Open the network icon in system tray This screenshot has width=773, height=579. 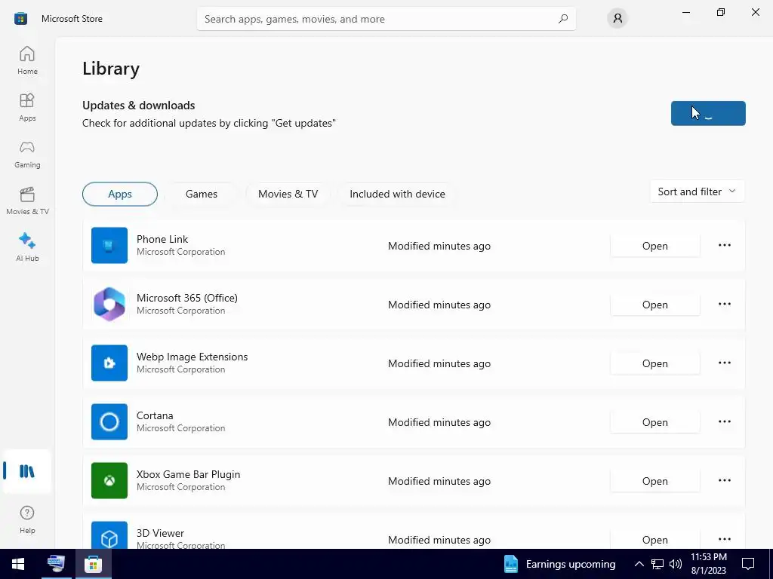tap(658, 564)
